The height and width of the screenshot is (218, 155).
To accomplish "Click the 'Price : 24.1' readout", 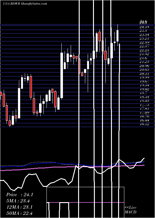I will (x=20, y=195).
